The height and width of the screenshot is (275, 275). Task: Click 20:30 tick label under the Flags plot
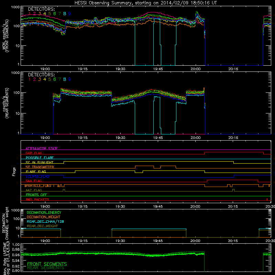pyautogui.click(x=270, y=207)
